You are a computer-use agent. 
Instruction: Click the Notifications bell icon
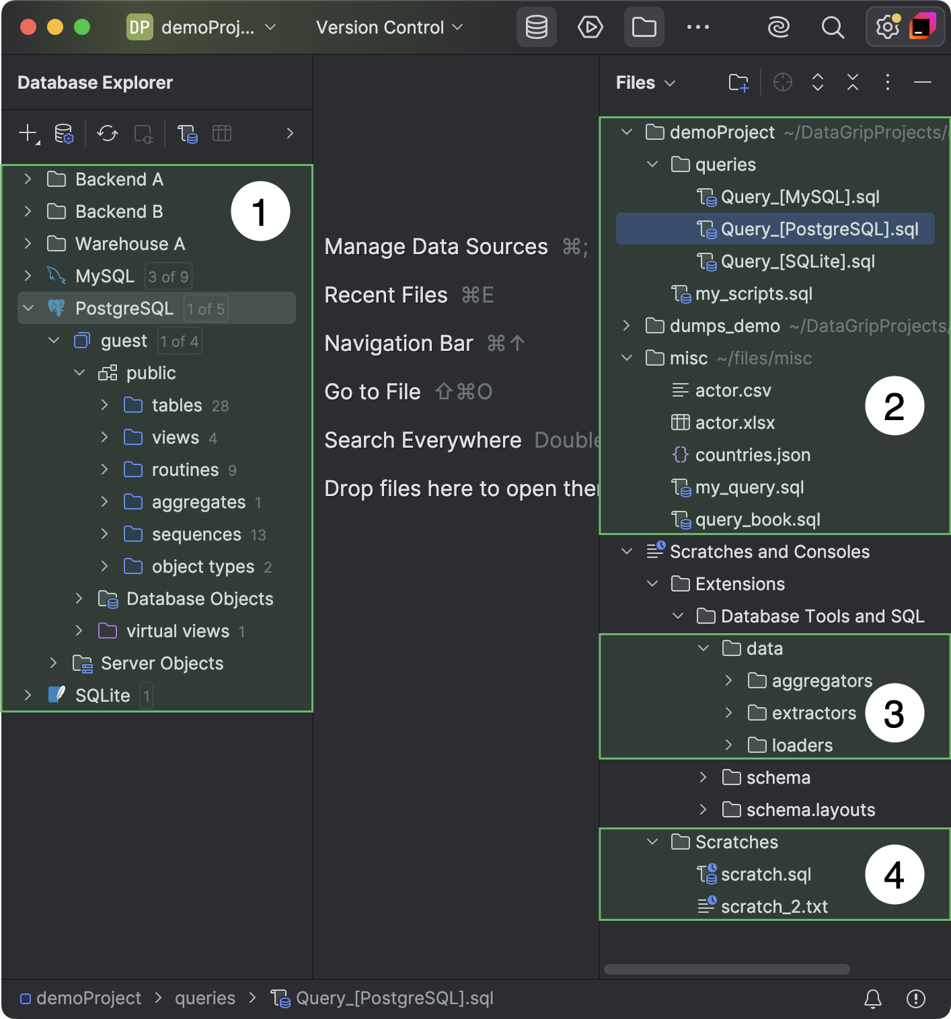[x=872, y=999]
